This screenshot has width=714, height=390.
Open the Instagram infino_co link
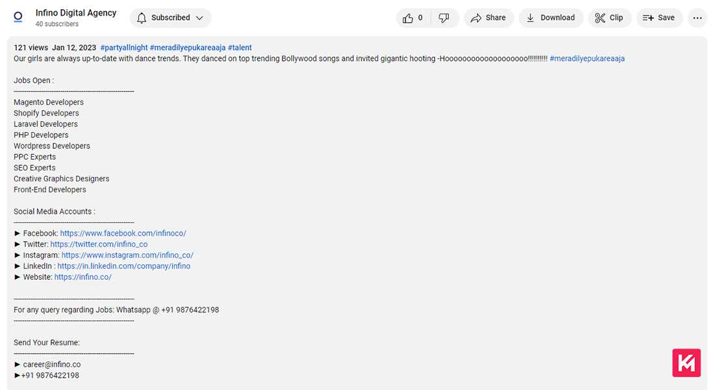pyautogui.click(x=127, y=255)
